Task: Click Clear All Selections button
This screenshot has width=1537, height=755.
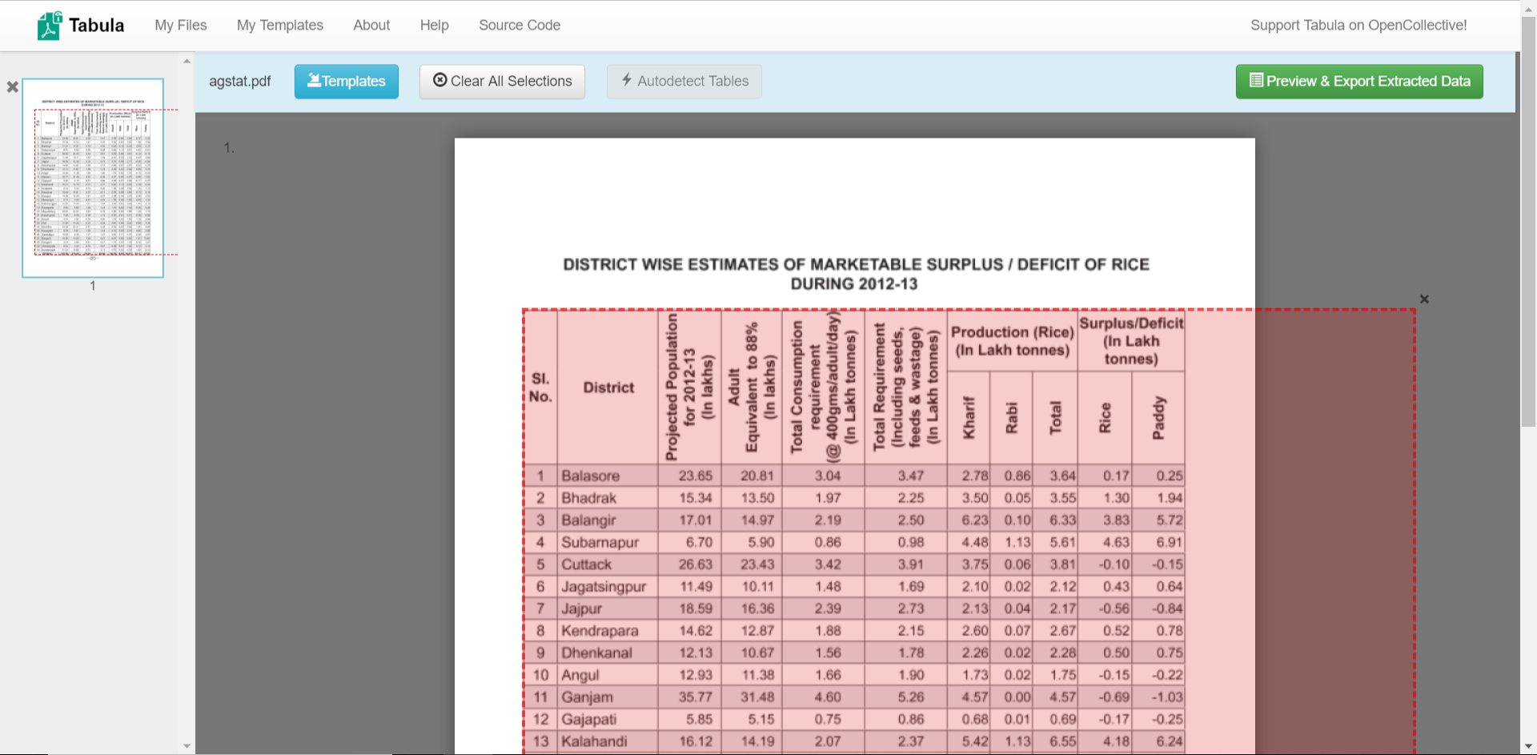Action: (502, 82)
